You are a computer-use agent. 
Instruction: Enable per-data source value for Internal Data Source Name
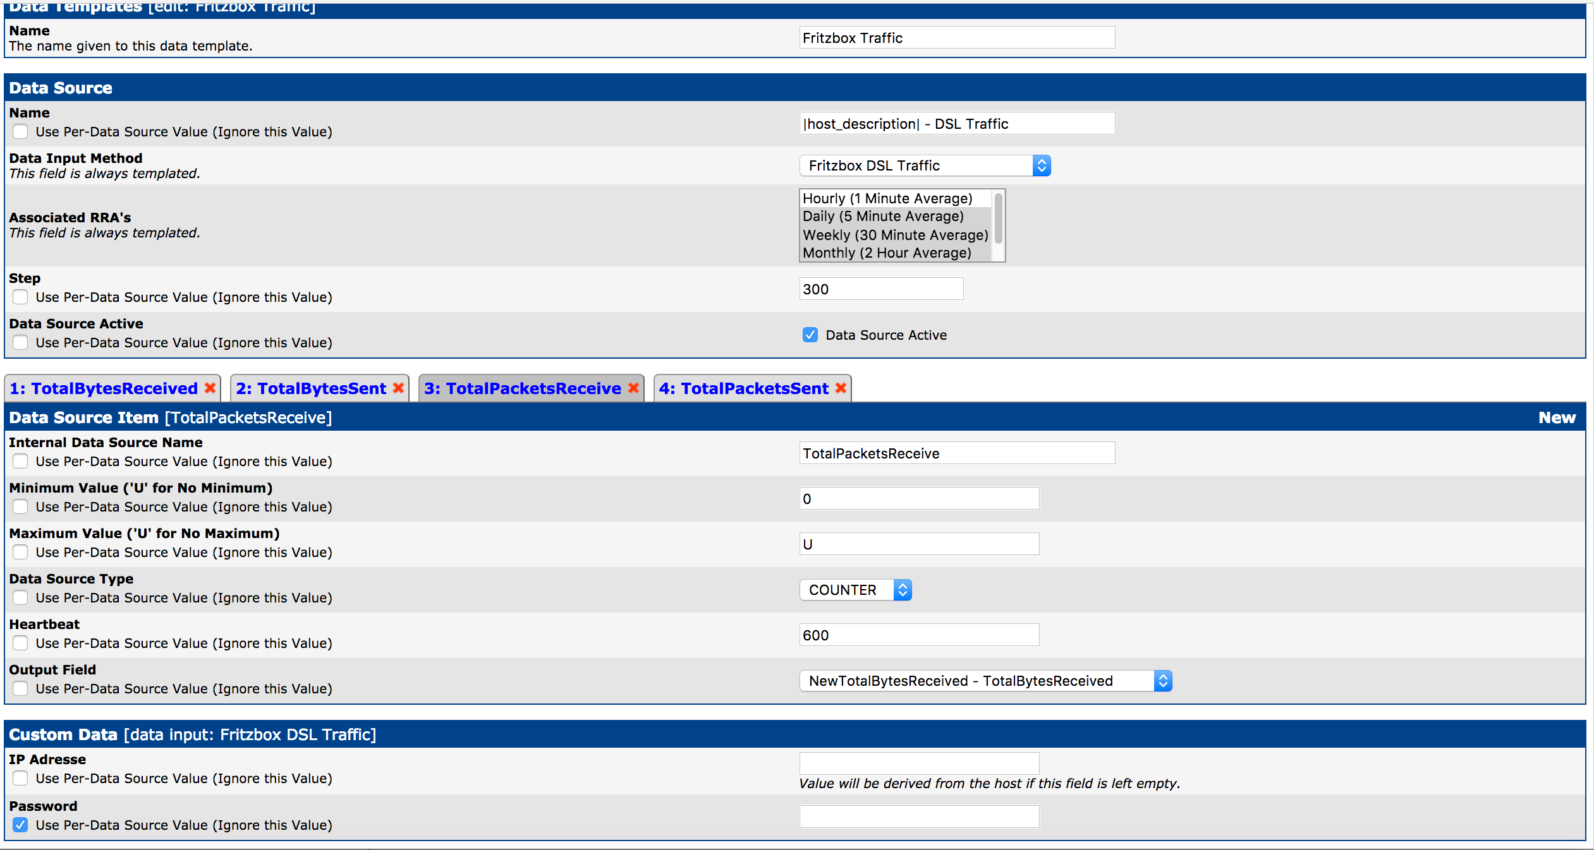(20, 461)
